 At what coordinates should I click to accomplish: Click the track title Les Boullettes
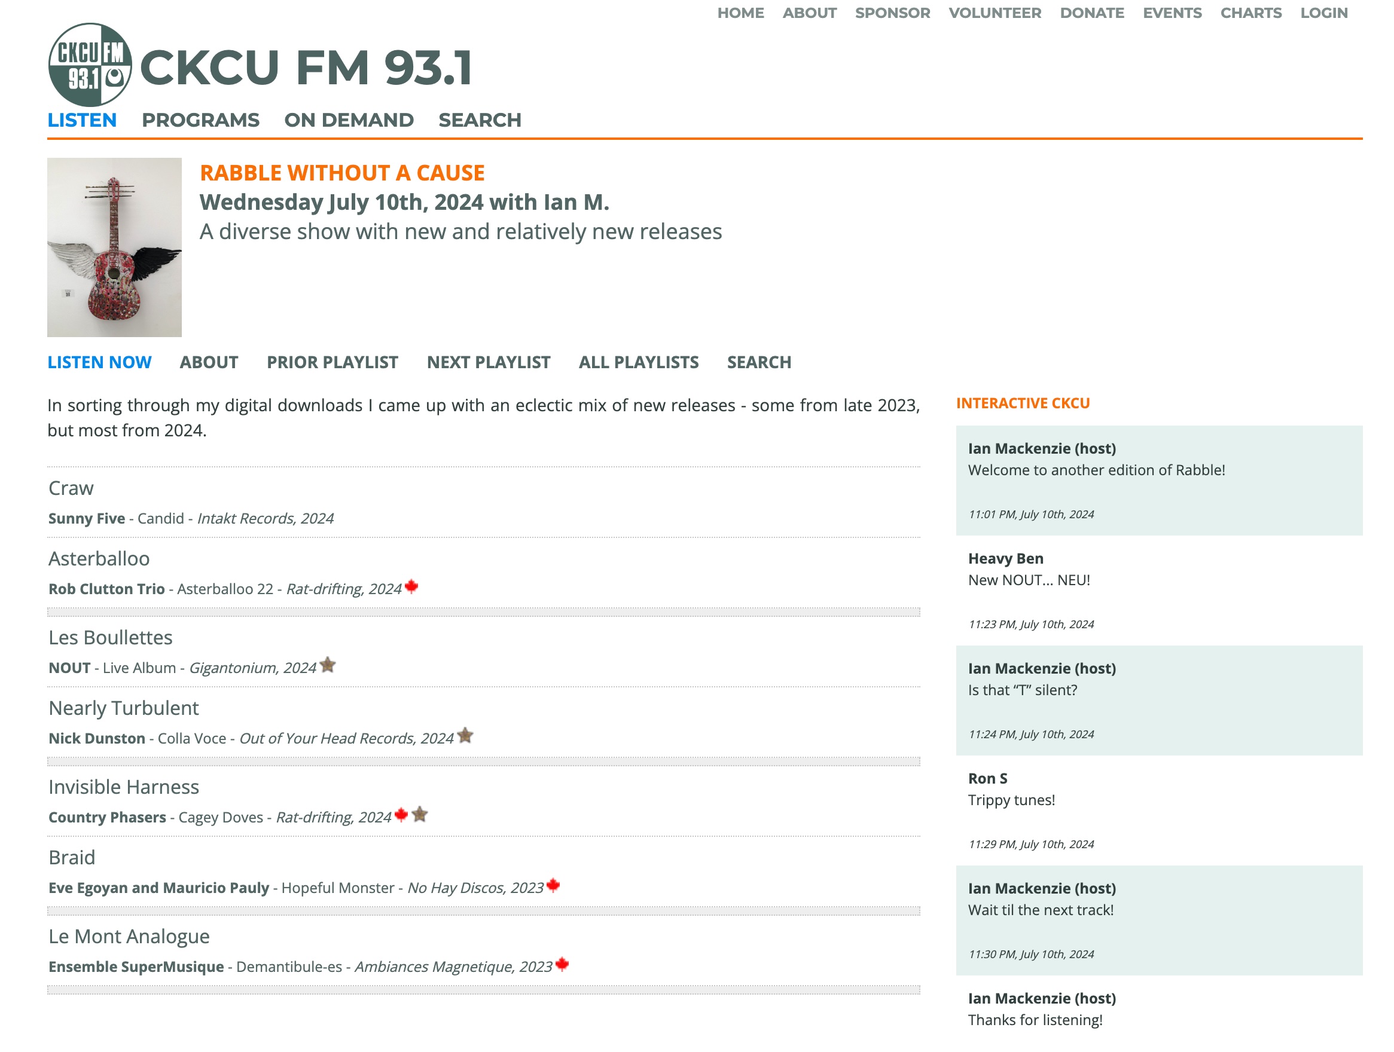pyautogui.click(x=110, y=638)
